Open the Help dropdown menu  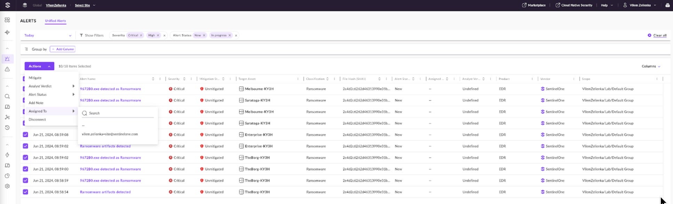(607, 5)
